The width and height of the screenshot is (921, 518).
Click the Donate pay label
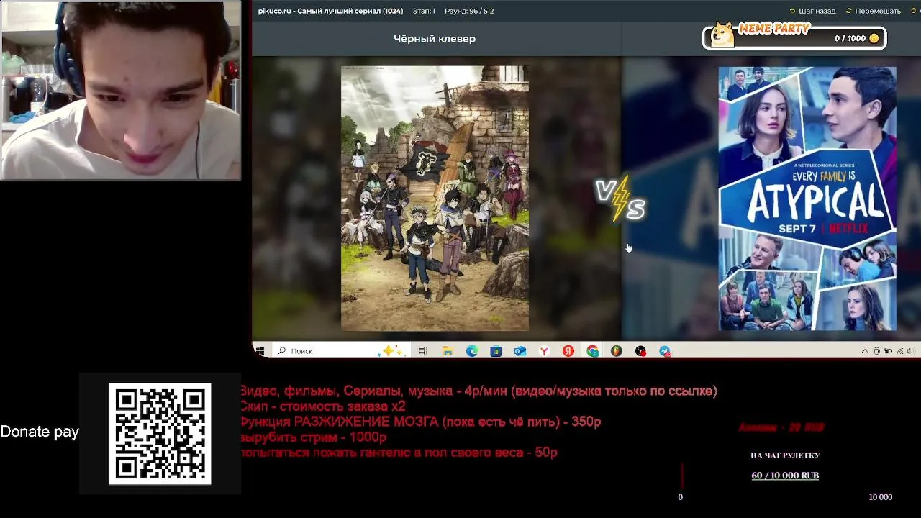click(40, 432)
